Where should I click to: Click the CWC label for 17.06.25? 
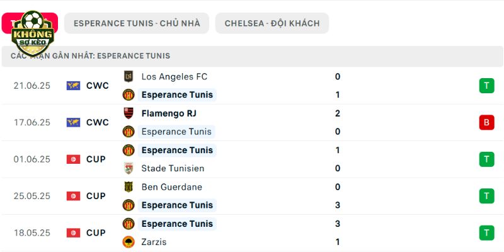click(98, 122)
